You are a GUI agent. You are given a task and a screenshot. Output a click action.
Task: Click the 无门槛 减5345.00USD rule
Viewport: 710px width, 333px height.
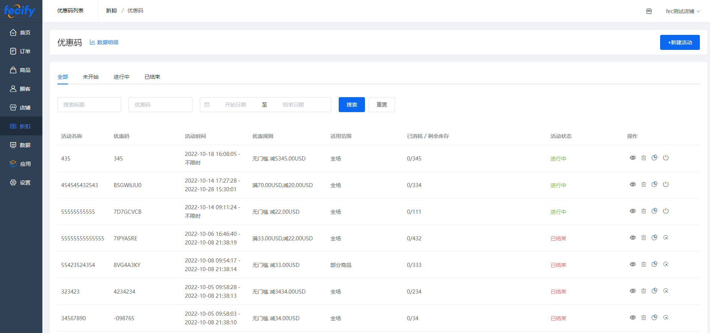click(279, 159)
